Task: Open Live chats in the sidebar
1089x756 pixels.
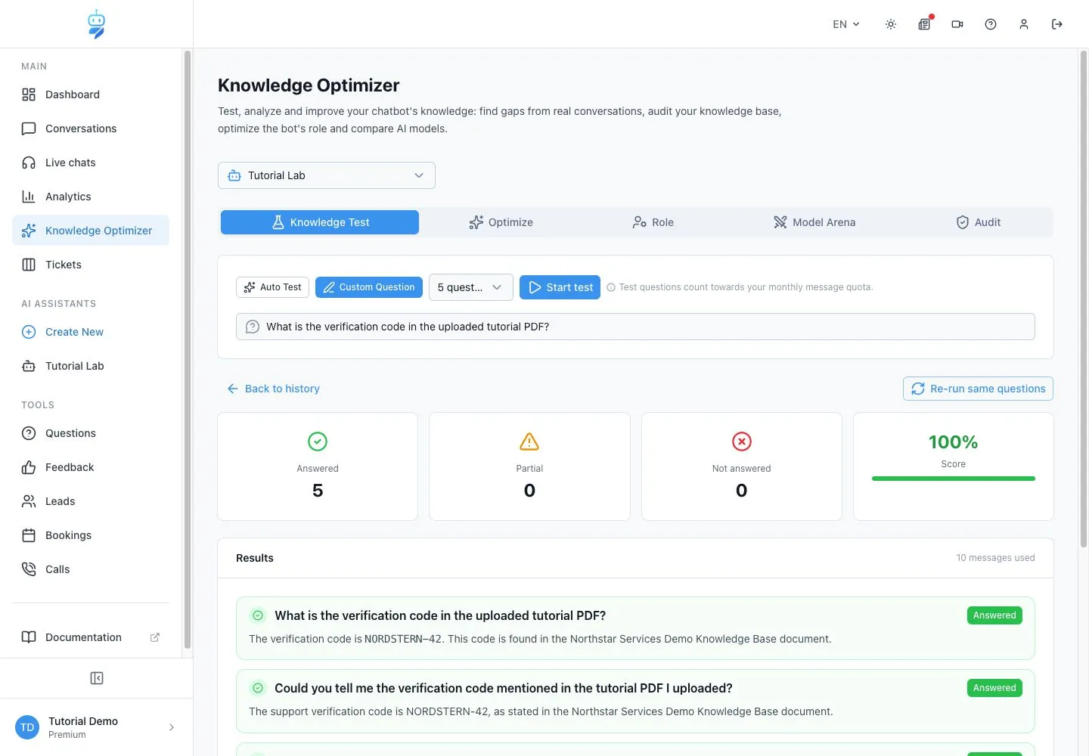Action: tap(91, 163)
